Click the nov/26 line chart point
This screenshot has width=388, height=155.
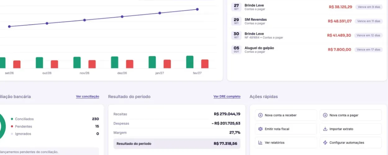tap(84, 20)
